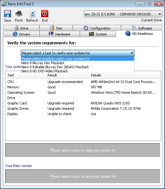Open the Configuration tab
Screen dimensions: 165x189
[x=97, y=28]
